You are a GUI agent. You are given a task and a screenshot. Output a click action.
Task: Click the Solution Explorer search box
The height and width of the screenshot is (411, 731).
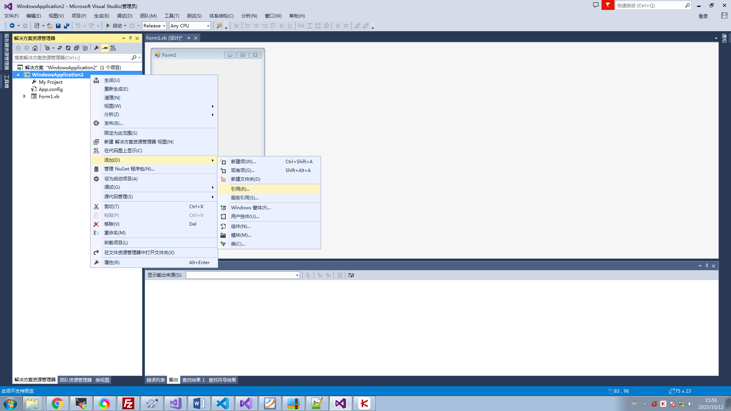[72, 58]
